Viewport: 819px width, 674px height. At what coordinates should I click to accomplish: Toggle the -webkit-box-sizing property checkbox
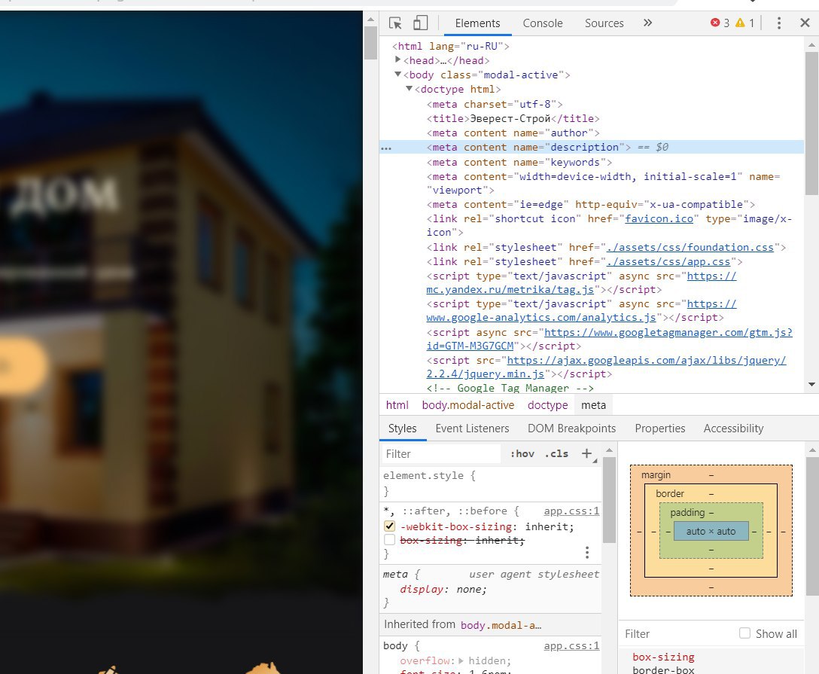390,526
